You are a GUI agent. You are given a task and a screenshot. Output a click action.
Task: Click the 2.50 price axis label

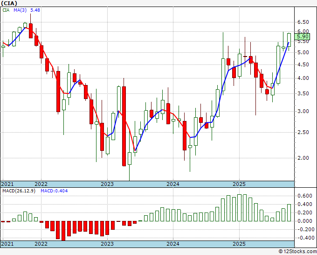pyautogui.click(x=303, y=132)
